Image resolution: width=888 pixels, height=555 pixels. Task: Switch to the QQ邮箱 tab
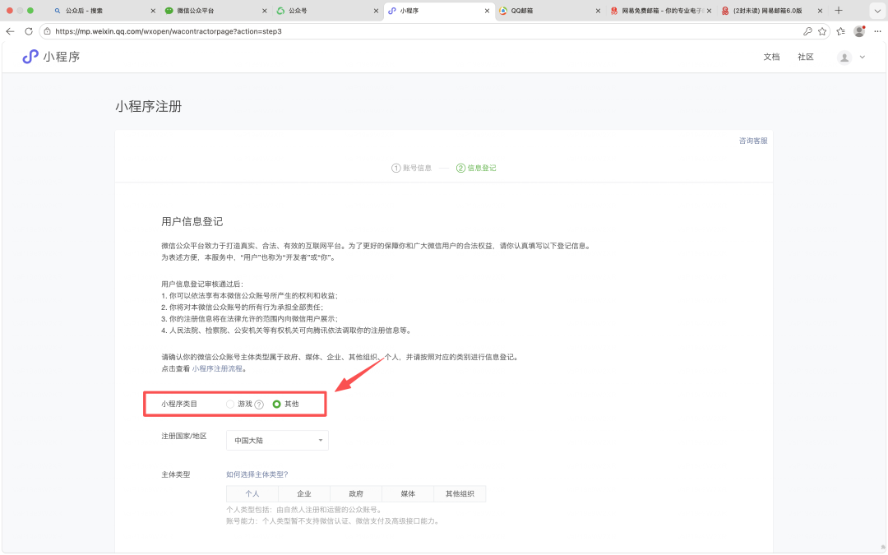coord(549,11)
